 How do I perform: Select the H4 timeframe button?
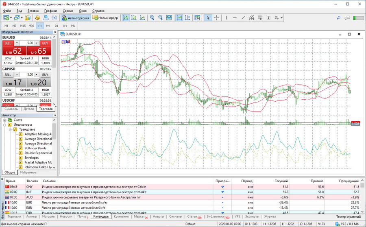pyautogui.click(x=48, y=26)
